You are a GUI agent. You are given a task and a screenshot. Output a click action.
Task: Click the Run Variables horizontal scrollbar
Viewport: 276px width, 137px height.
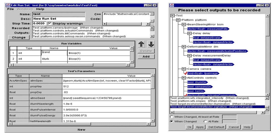[70, 65]
